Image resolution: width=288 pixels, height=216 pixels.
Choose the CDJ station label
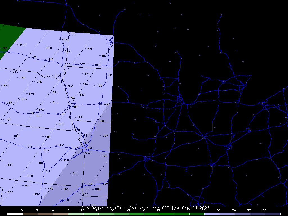pos(105,136)
